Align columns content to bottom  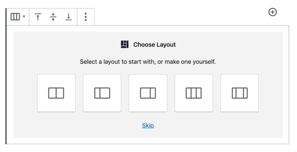tap(68, 17)
